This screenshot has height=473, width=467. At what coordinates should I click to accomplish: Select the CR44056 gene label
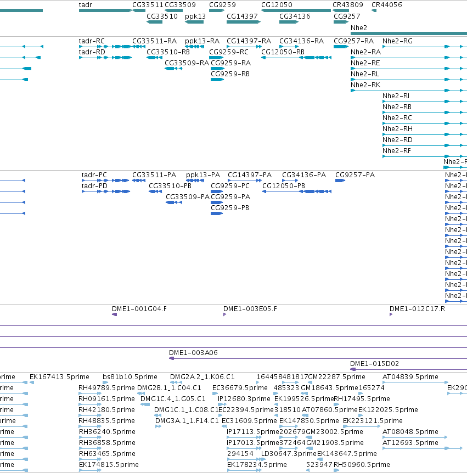coord(387,5)
